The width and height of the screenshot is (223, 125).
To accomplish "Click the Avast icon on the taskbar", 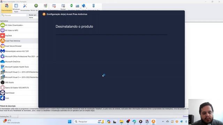I will pyautogui.click(x=153, y=122).
